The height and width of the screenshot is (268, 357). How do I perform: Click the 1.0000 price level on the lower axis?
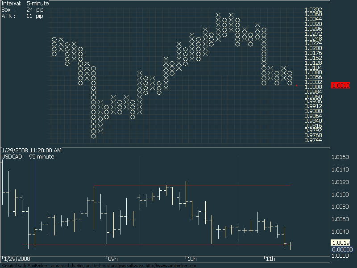340,256
